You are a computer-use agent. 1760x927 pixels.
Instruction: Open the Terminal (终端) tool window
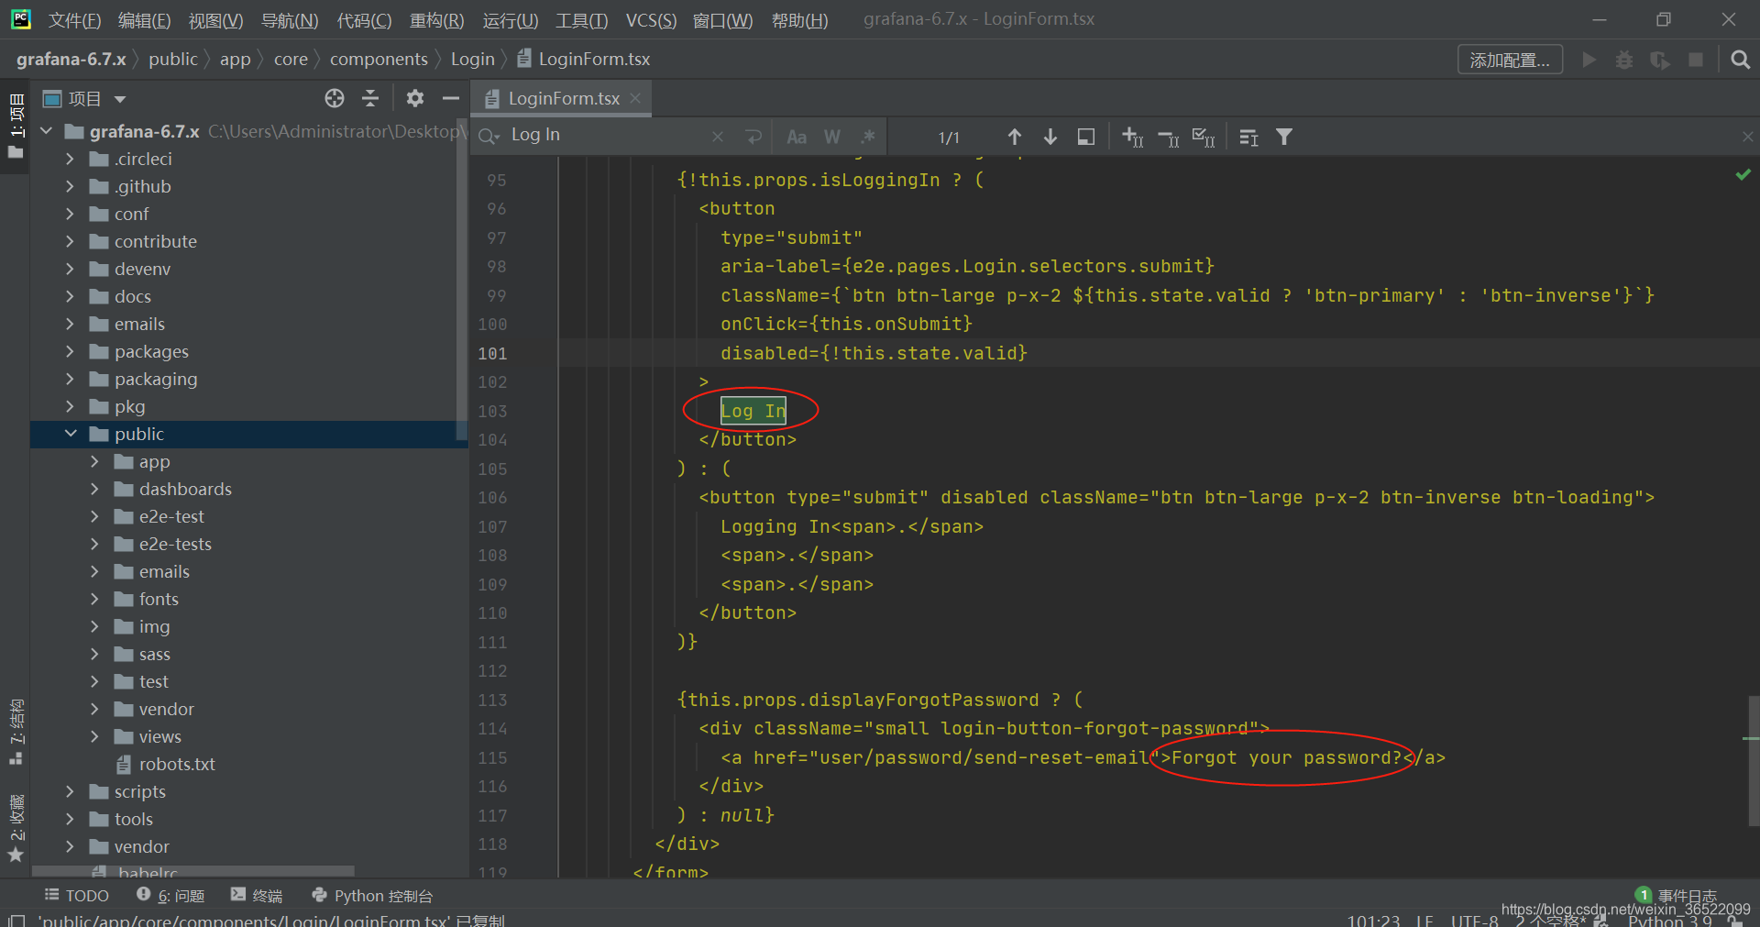point(257,896)
